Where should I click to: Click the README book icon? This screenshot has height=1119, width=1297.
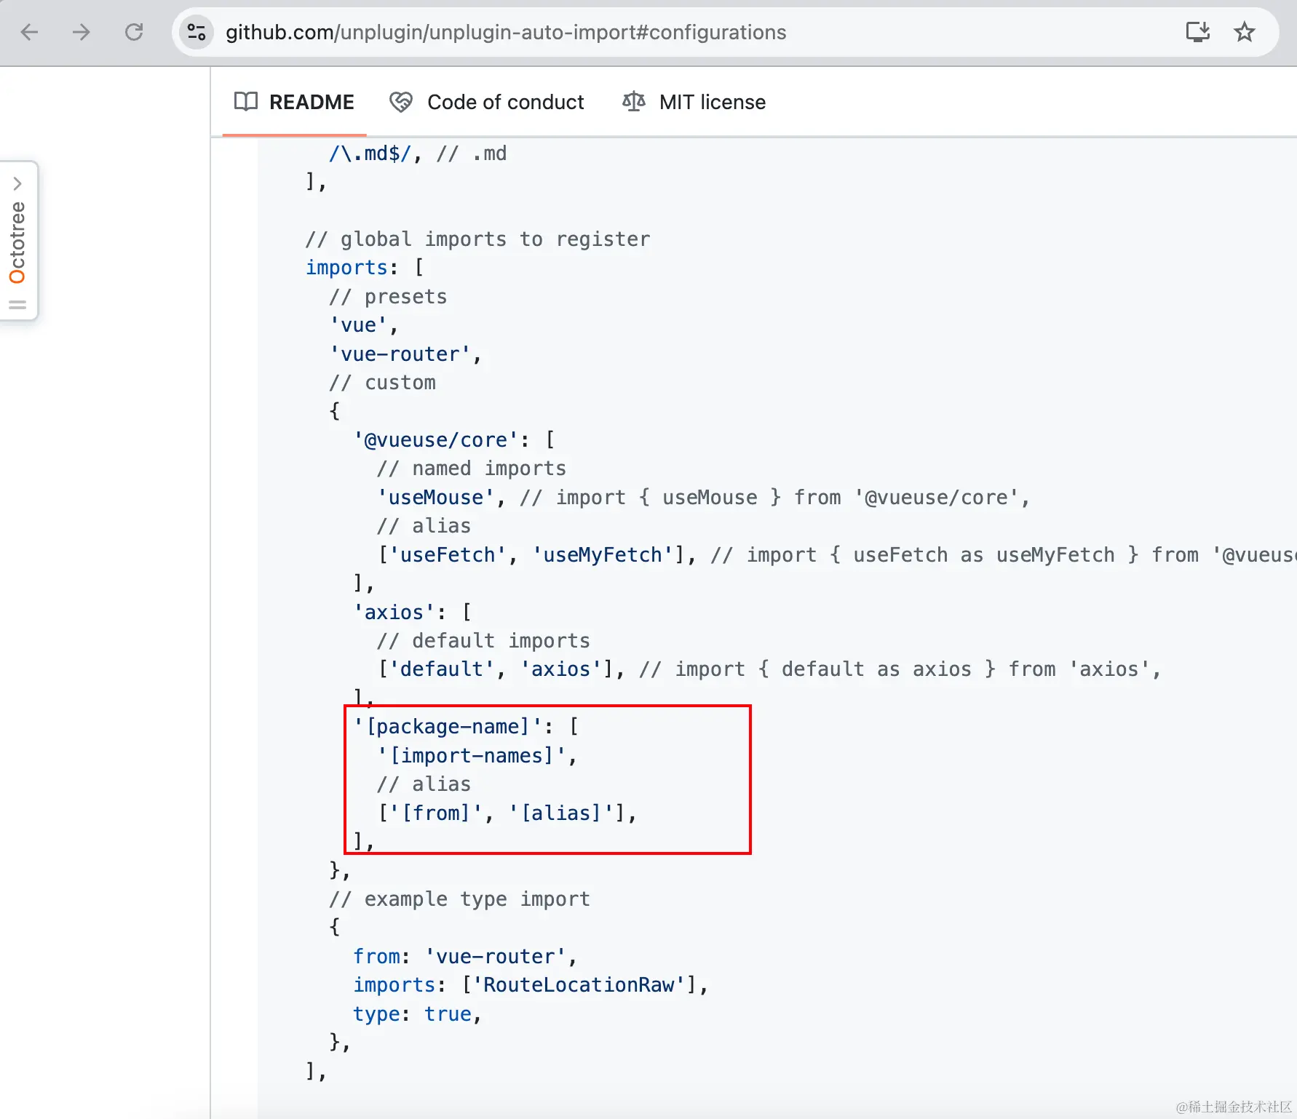246,102
